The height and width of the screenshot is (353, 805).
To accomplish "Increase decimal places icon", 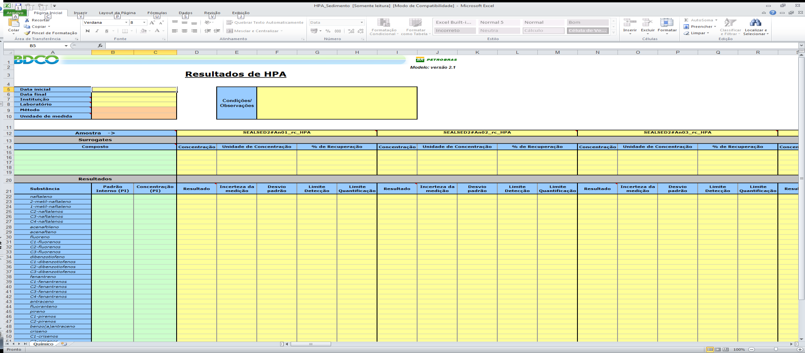I will click(351, 31).
